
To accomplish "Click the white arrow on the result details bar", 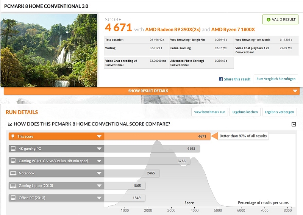I will tap(295, 91).
